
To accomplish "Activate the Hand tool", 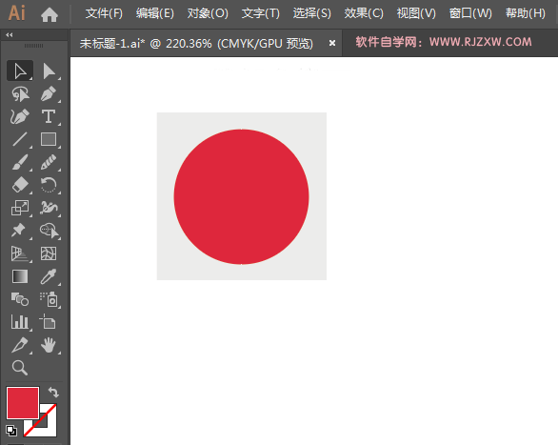I will [49, 345].
